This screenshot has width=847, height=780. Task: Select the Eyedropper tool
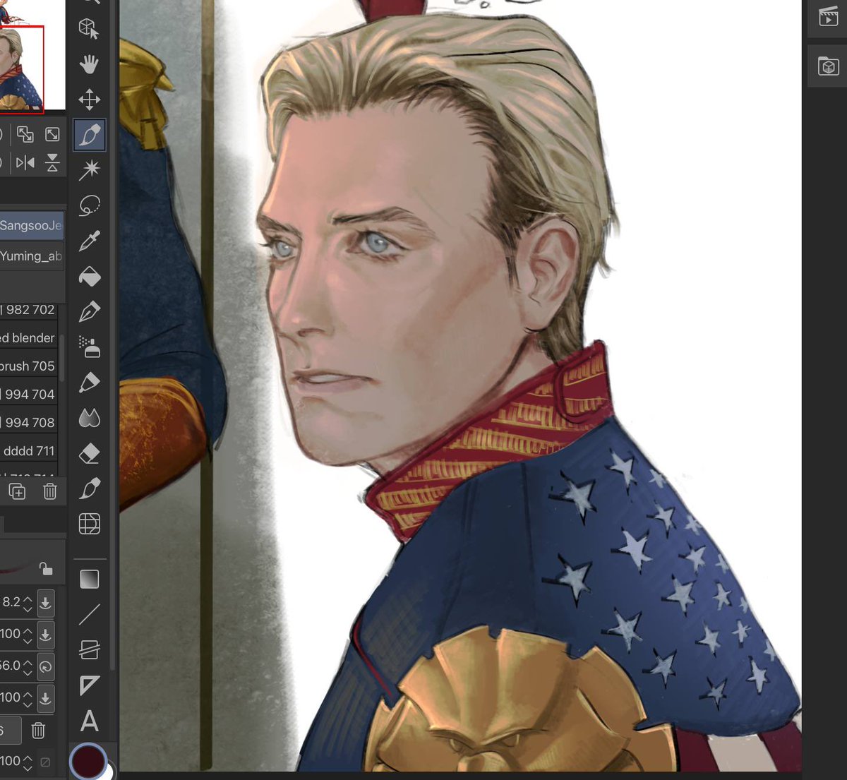89,241
